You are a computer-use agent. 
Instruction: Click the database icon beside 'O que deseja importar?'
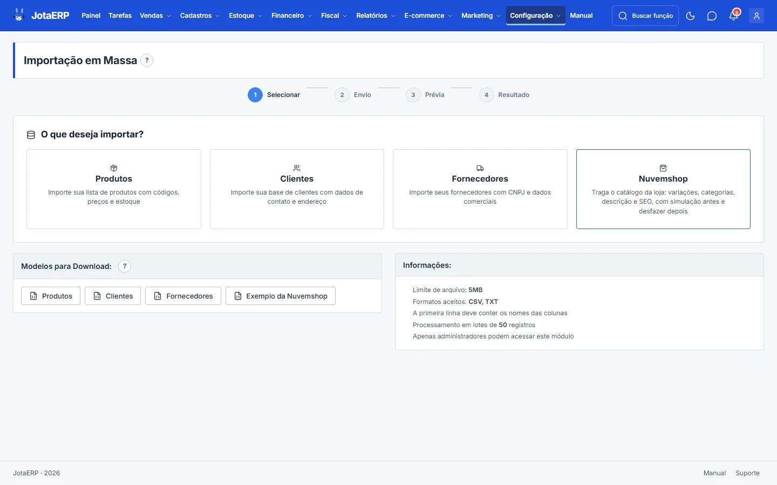click(31, 135)
